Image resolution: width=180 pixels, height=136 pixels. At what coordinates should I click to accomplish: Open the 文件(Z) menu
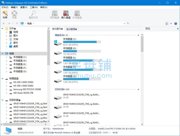click(x=5, y=7)
